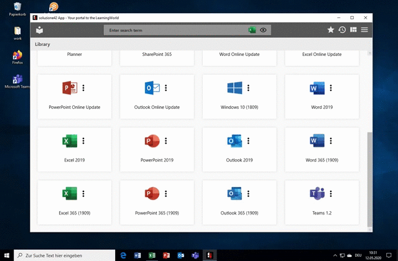
Task: Focus the Enter search term field
Action: point(187,30)
